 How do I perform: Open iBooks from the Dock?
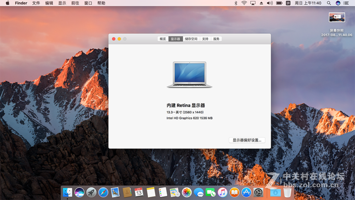point(234,192)
